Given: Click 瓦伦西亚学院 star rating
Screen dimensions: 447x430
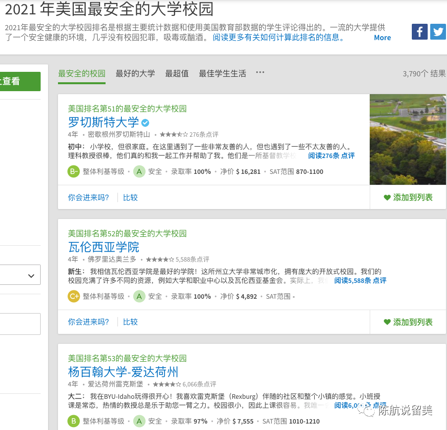Looking at the screenshot, I should 160,259.
